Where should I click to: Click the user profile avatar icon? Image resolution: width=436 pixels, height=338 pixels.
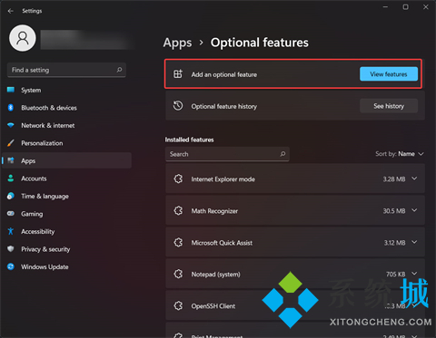coord(23,38)
